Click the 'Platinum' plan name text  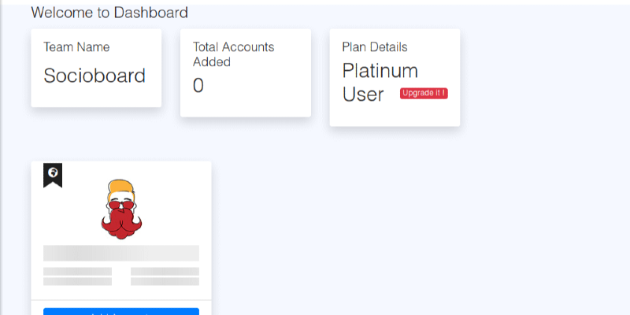coord(380,71)
